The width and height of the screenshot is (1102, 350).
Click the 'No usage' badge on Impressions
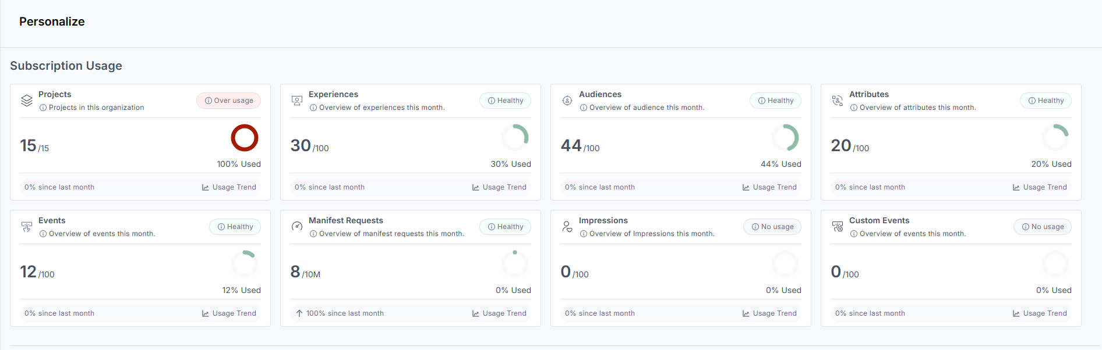(x=772, y=227)
